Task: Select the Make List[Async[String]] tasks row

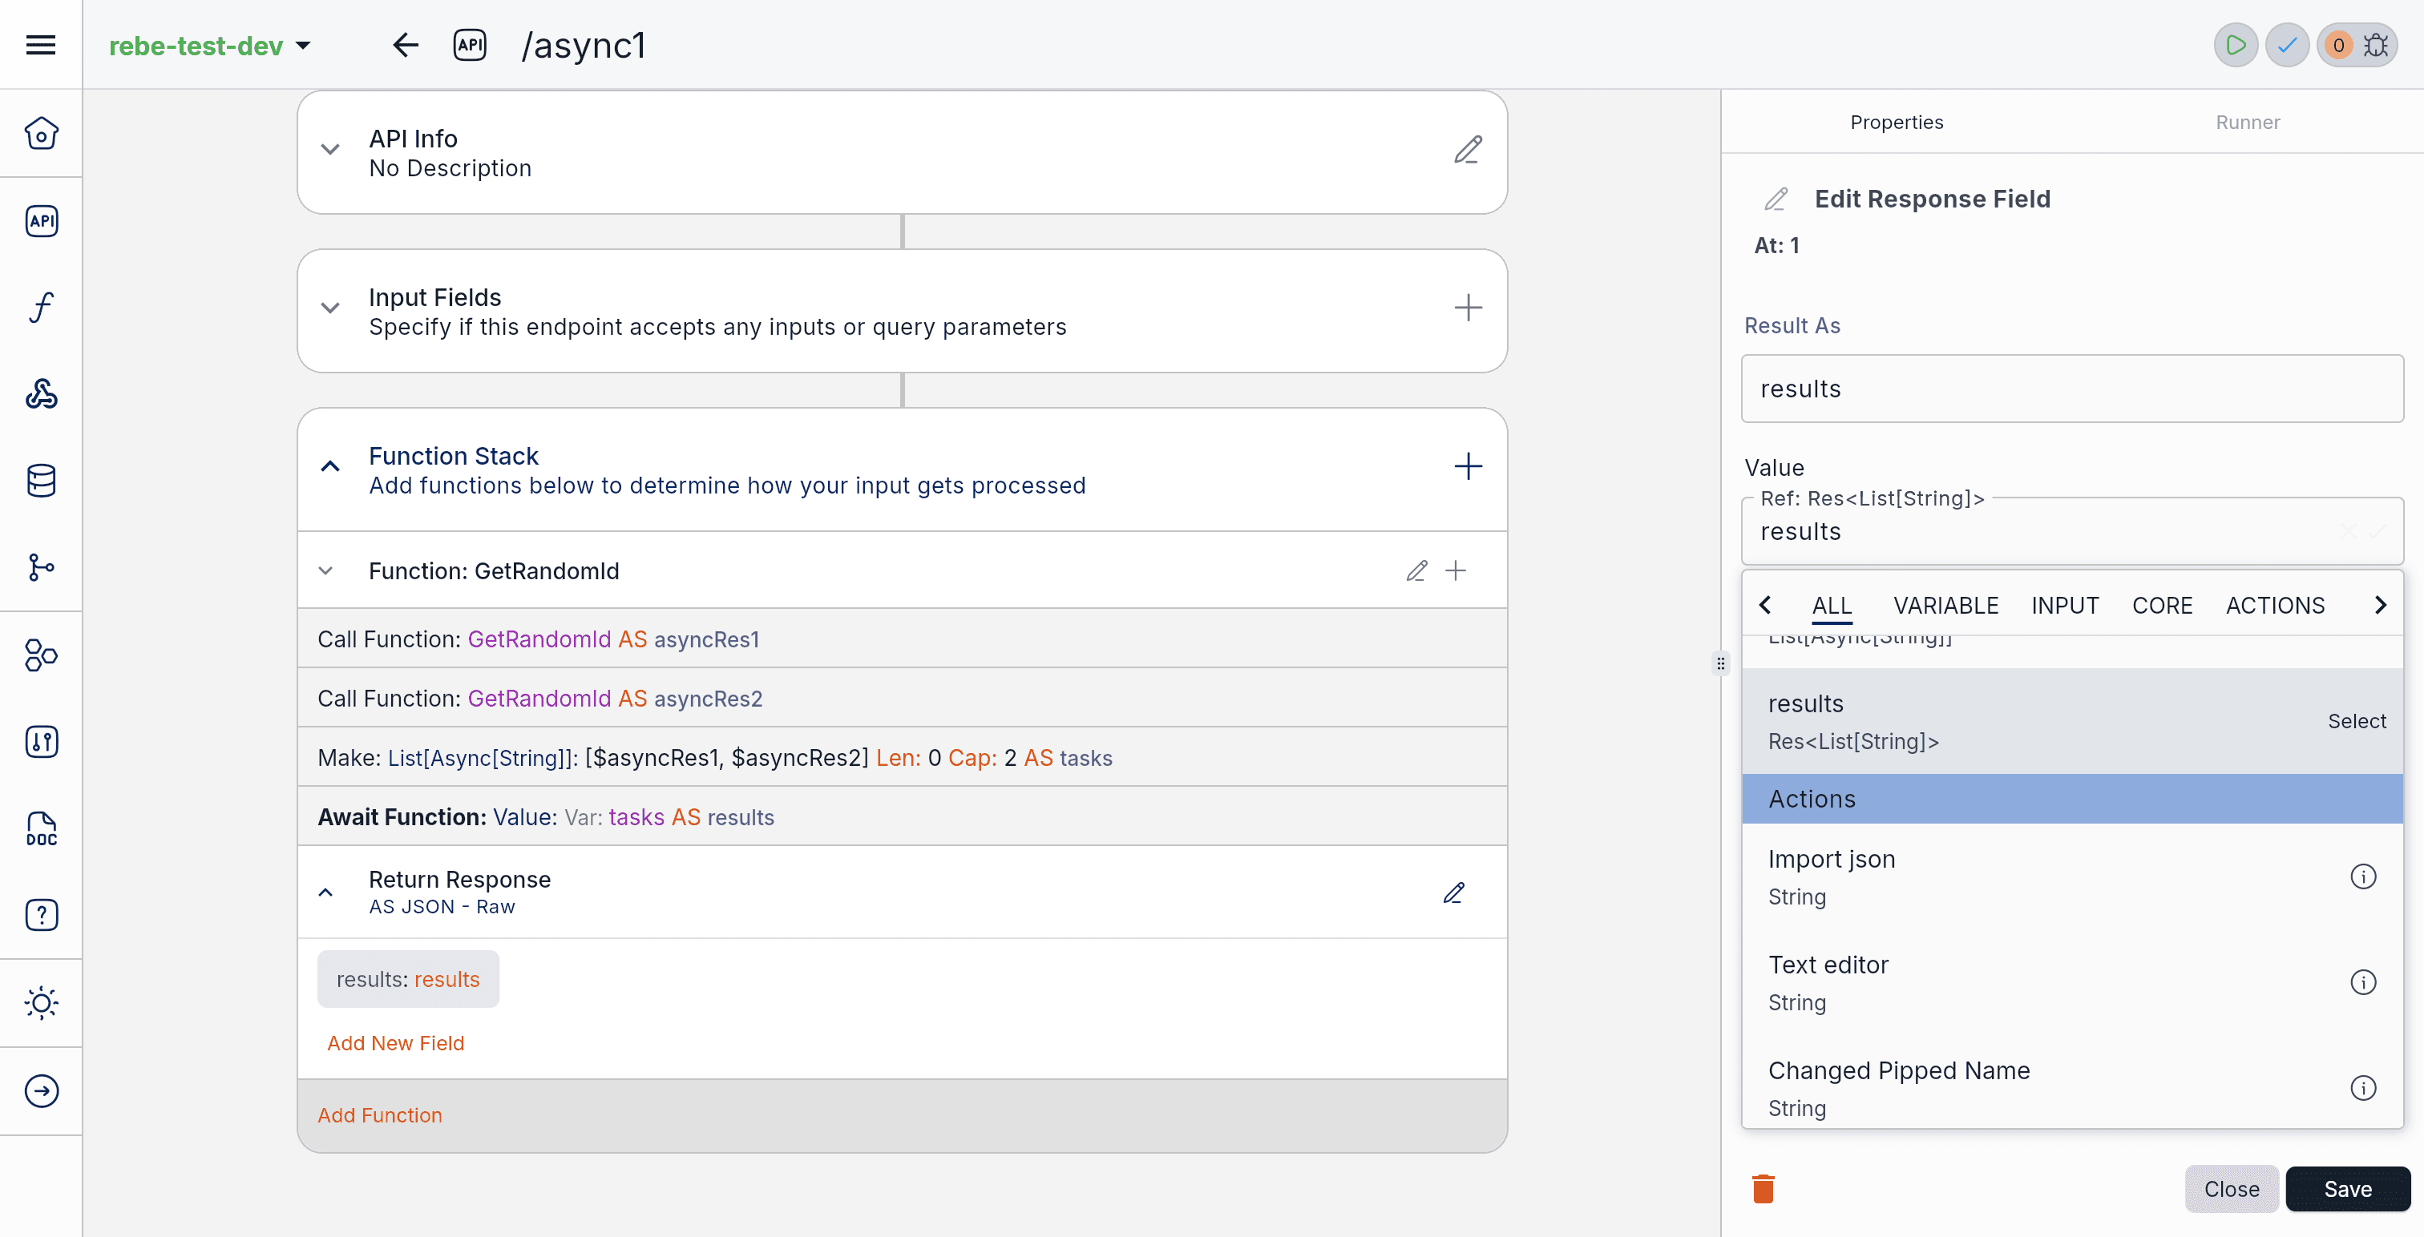Action: [x=902, y=757]
